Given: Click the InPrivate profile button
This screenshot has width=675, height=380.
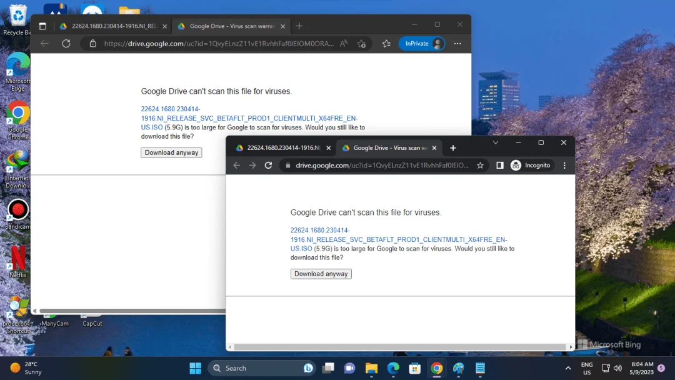Looking at the screenshot, I should point(421,44).
